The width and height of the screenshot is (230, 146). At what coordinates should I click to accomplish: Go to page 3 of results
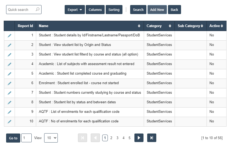coord(117,138)
